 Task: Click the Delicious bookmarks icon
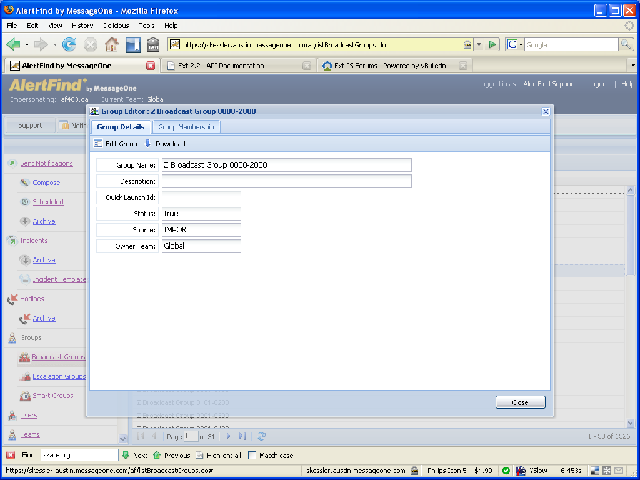pyautogui.click(x=132, y=44)
